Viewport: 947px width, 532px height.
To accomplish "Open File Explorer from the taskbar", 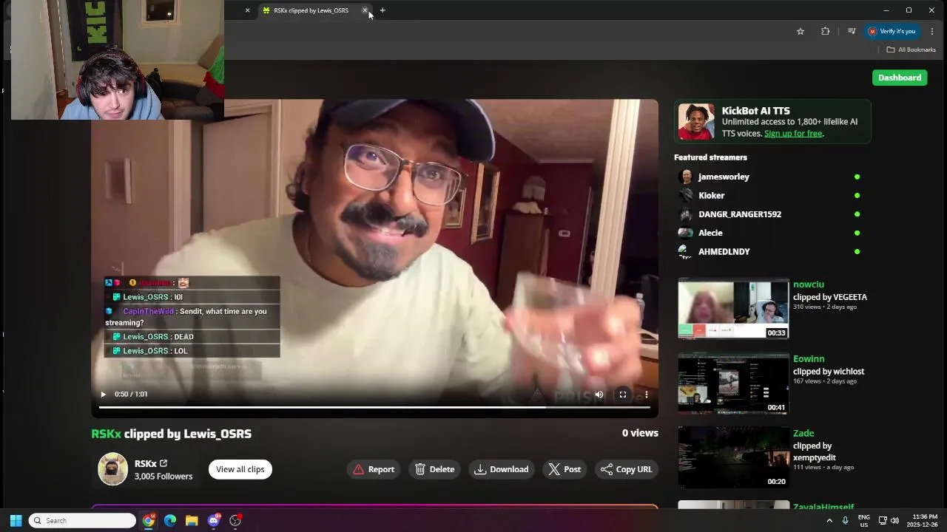I will (x=192, y=521).
